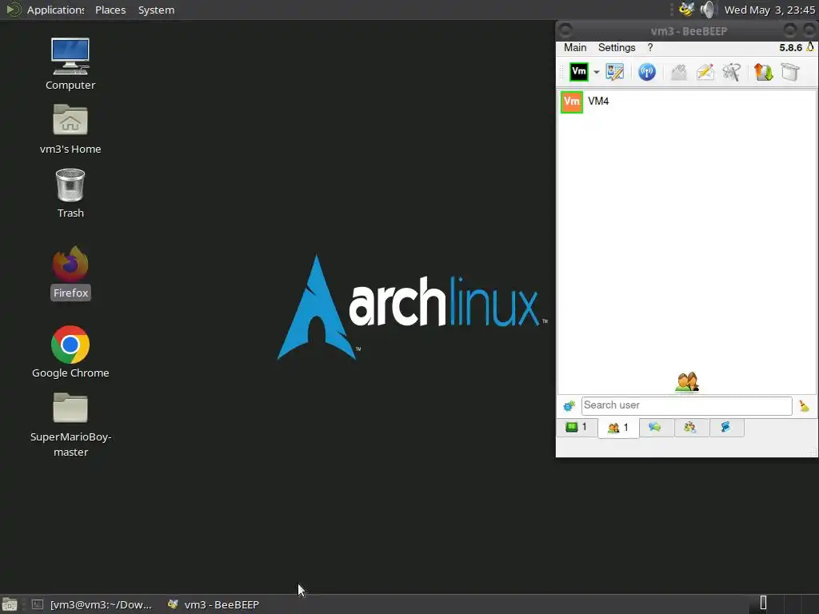Switch to the chat bubbles tab
The width and height of the screenshot is (819, 614).
tap(656, 428)
